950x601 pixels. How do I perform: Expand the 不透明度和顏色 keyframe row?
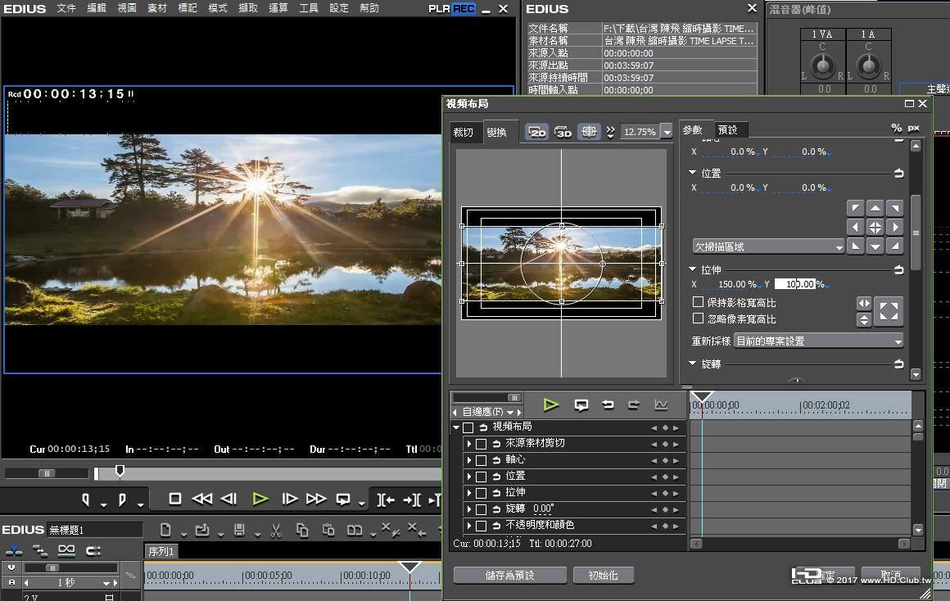469,526
